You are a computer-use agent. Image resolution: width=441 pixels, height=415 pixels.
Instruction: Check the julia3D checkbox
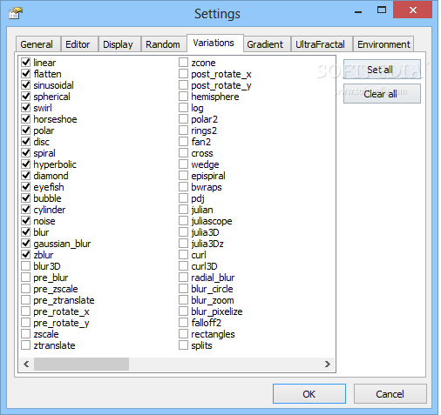[183, 231]
